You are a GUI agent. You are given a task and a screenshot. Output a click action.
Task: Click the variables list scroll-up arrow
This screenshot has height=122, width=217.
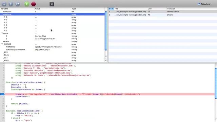tap(106, 58)
